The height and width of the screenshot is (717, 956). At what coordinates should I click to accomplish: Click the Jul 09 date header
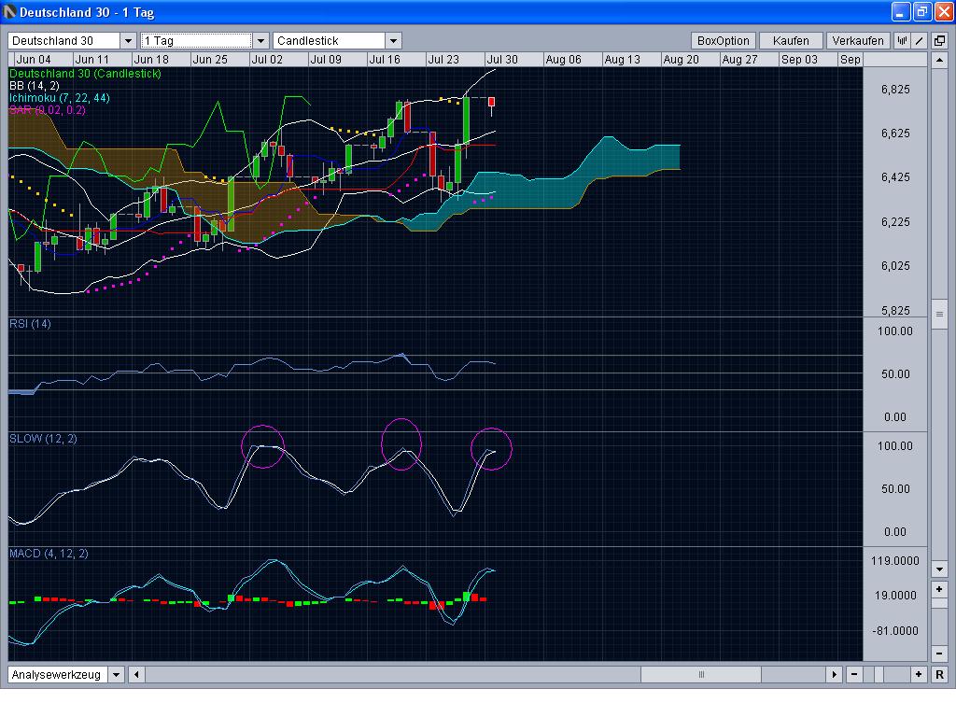click(x=326, y=59)
